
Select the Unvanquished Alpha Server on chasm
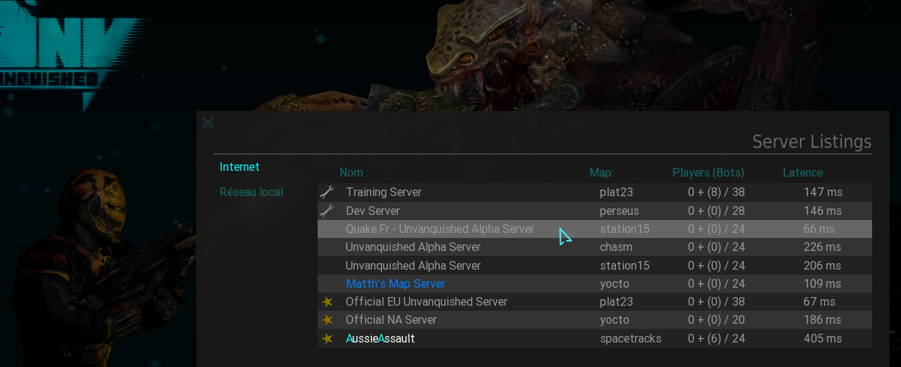coord(595,247)
